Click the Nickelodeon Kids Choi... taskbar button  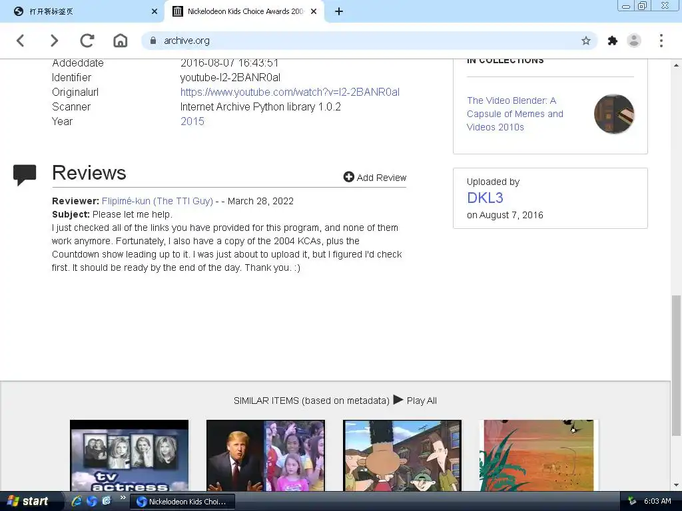182,502
